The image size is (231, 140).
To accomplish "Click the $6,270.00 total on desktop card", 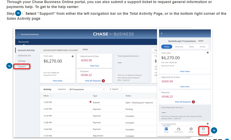I will pyautogui.click(x=53, y=61).
